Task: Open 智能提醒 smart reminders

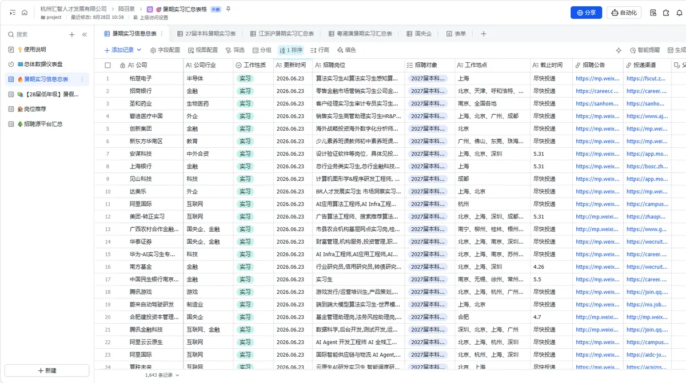Action: point(644,50)
